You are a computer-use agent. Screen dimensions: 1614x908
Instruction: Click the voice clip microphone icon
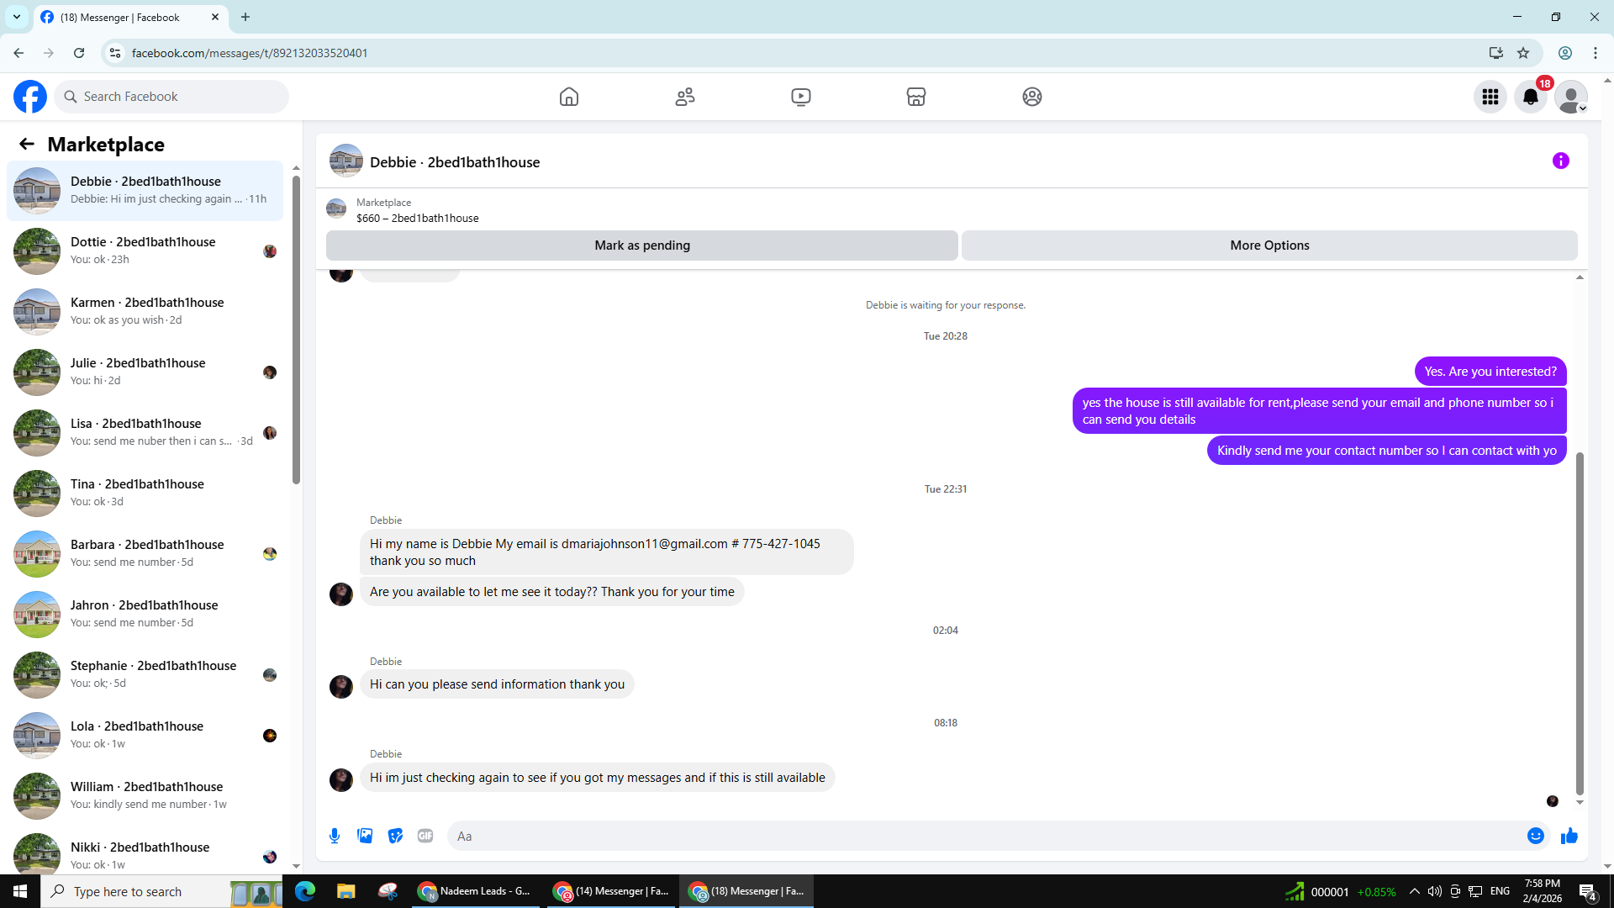(x=335, y=836)
